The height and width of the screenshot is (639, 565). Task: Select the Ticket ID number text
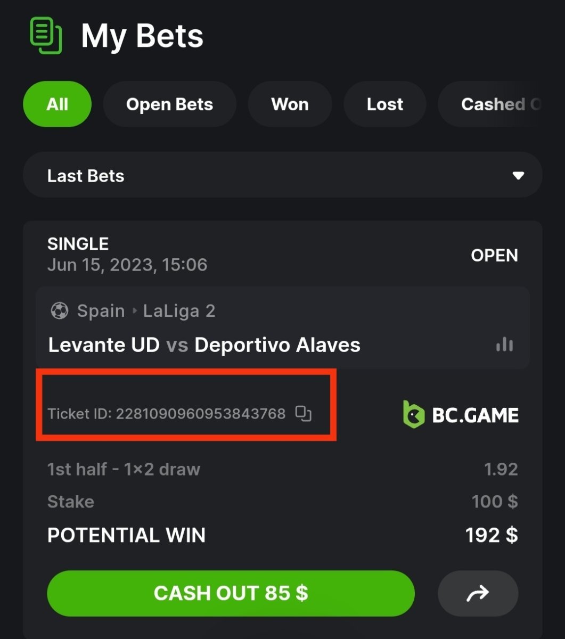201,414
